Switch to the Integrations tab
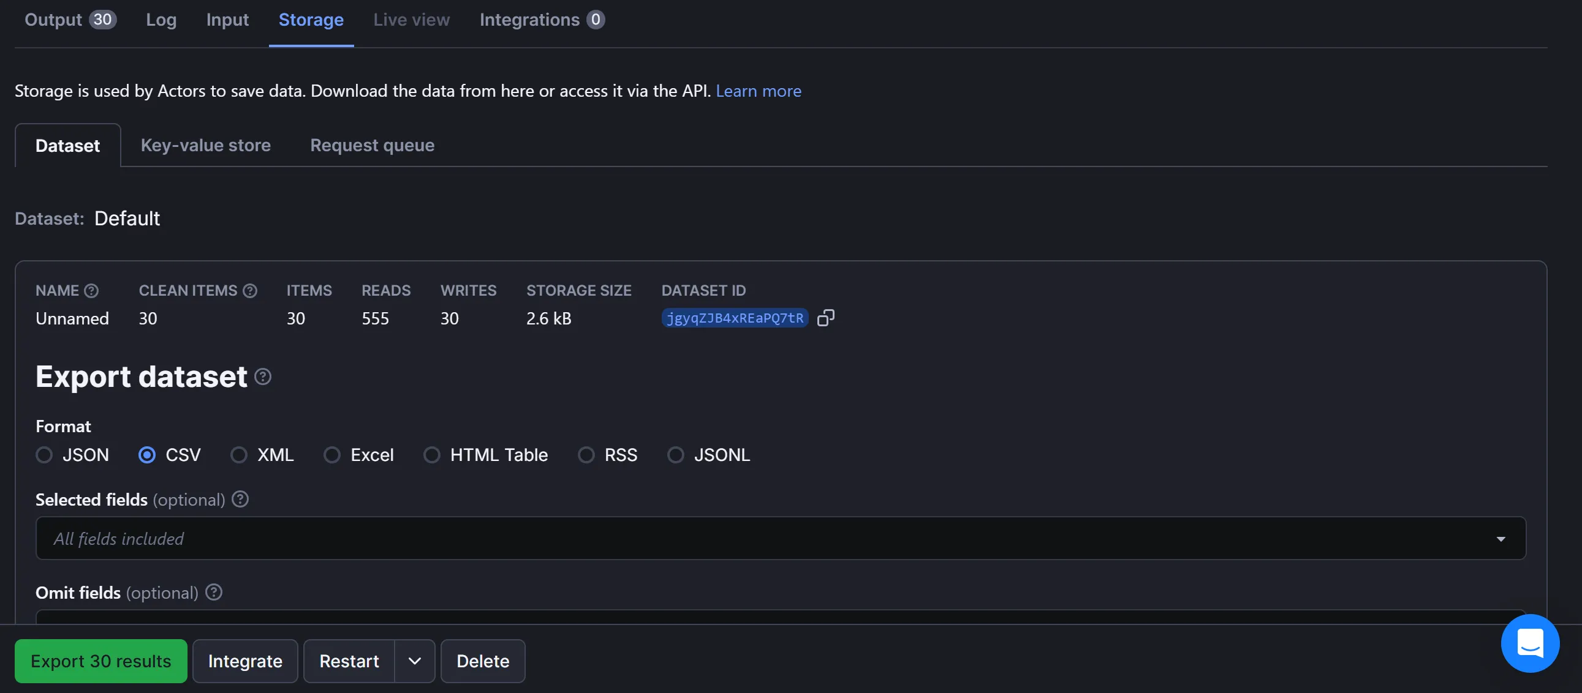Viewport: 1582px width, 693px height. click(542, 20)
